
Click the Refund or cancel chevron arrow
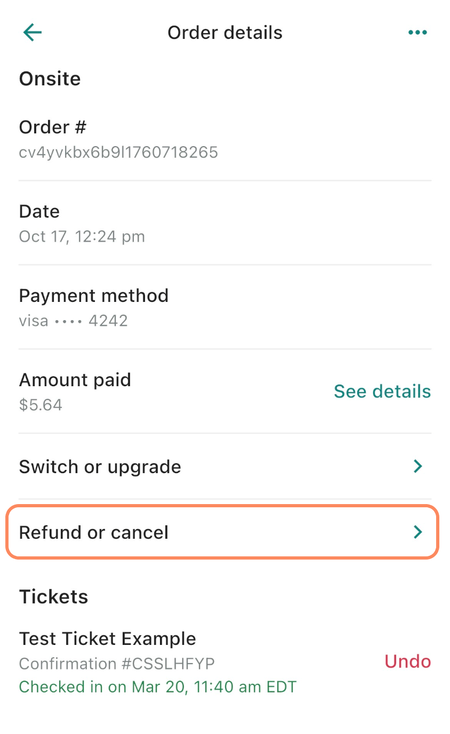coord(418,532)
